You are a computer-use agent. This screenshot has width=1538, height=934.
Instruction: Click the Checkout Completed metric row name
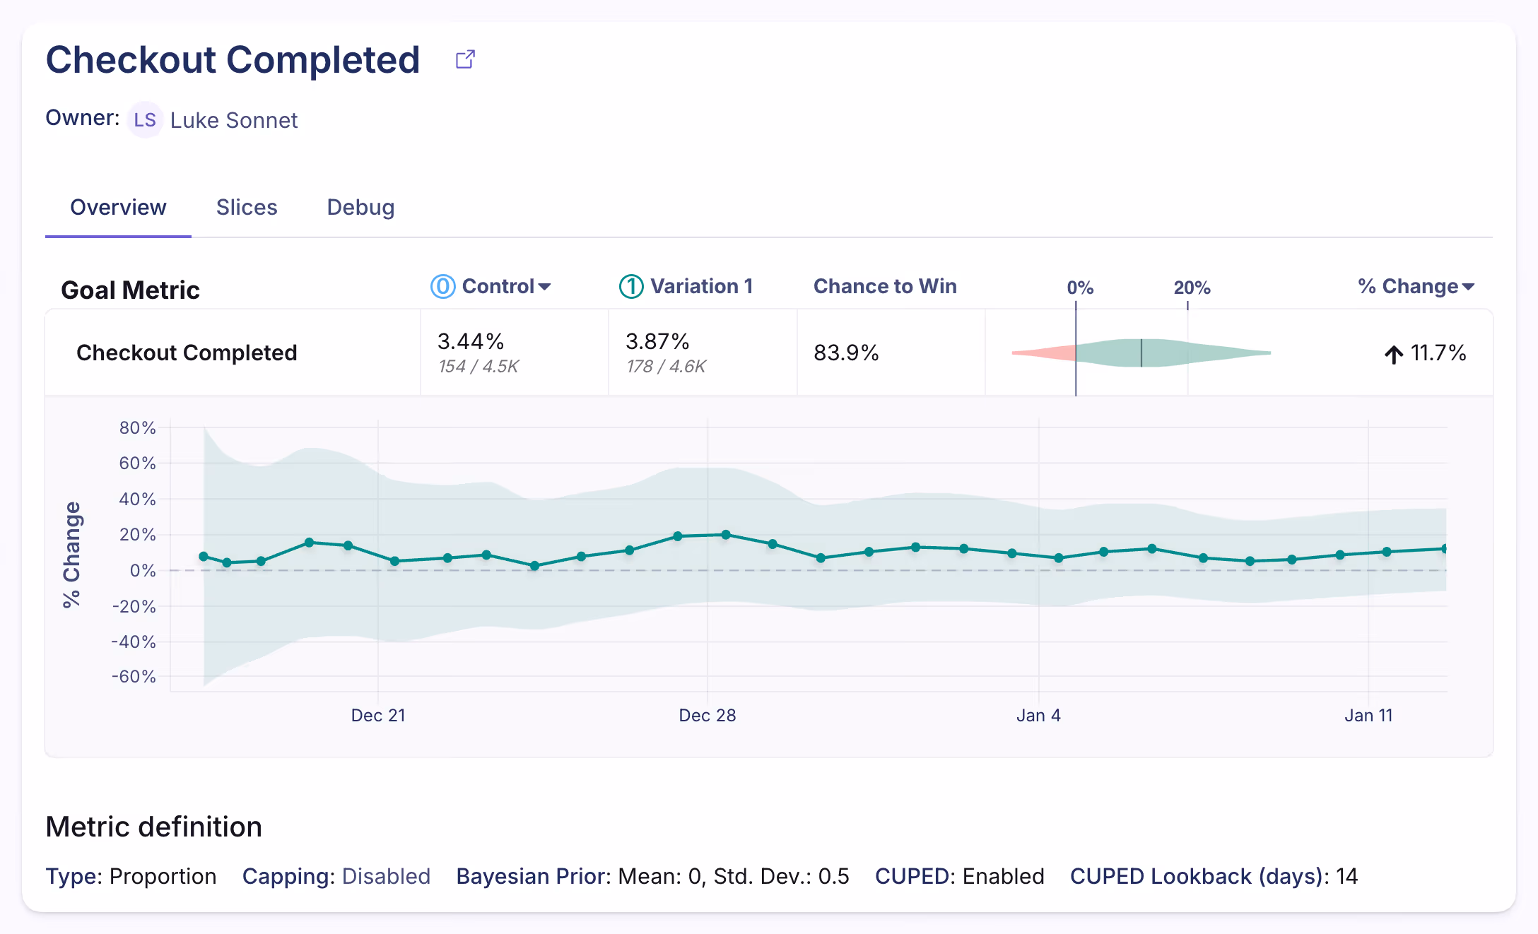click(x=187, y=353)
